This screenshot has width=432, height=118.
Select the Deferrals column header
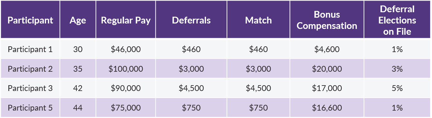tap(191, 20)
